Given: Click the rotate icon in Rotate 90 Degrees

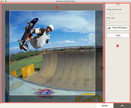Looking at the screenshot, I should 110,28.
